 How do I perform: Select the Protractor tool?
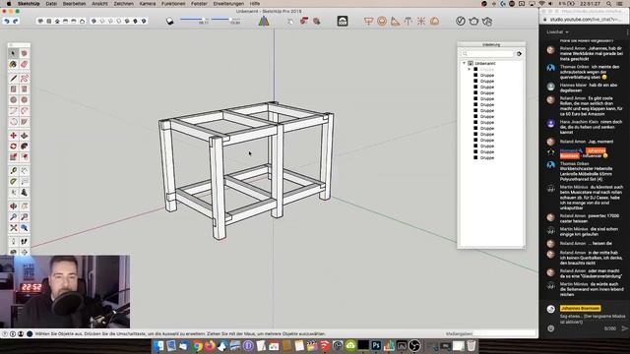pyautogui.click(x=13, y=182)
